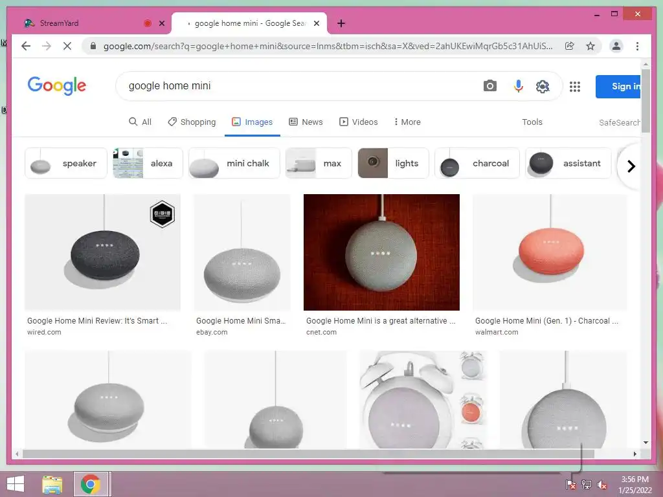Switch to News results

[306, 122]
